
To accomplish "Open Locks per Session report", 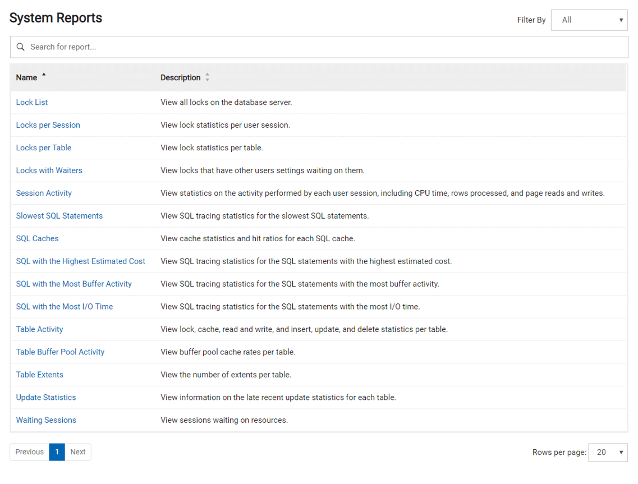I will [48, 125].
